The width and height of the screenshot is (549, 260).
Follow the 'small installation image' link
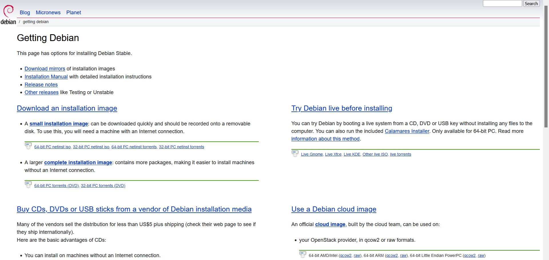pyautogui.click(x=59, y=124)
